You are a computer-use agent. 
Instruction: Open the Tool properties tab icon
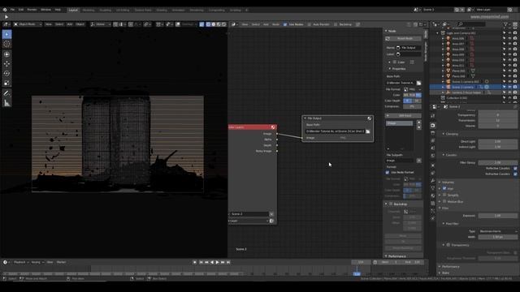[433, 115]
